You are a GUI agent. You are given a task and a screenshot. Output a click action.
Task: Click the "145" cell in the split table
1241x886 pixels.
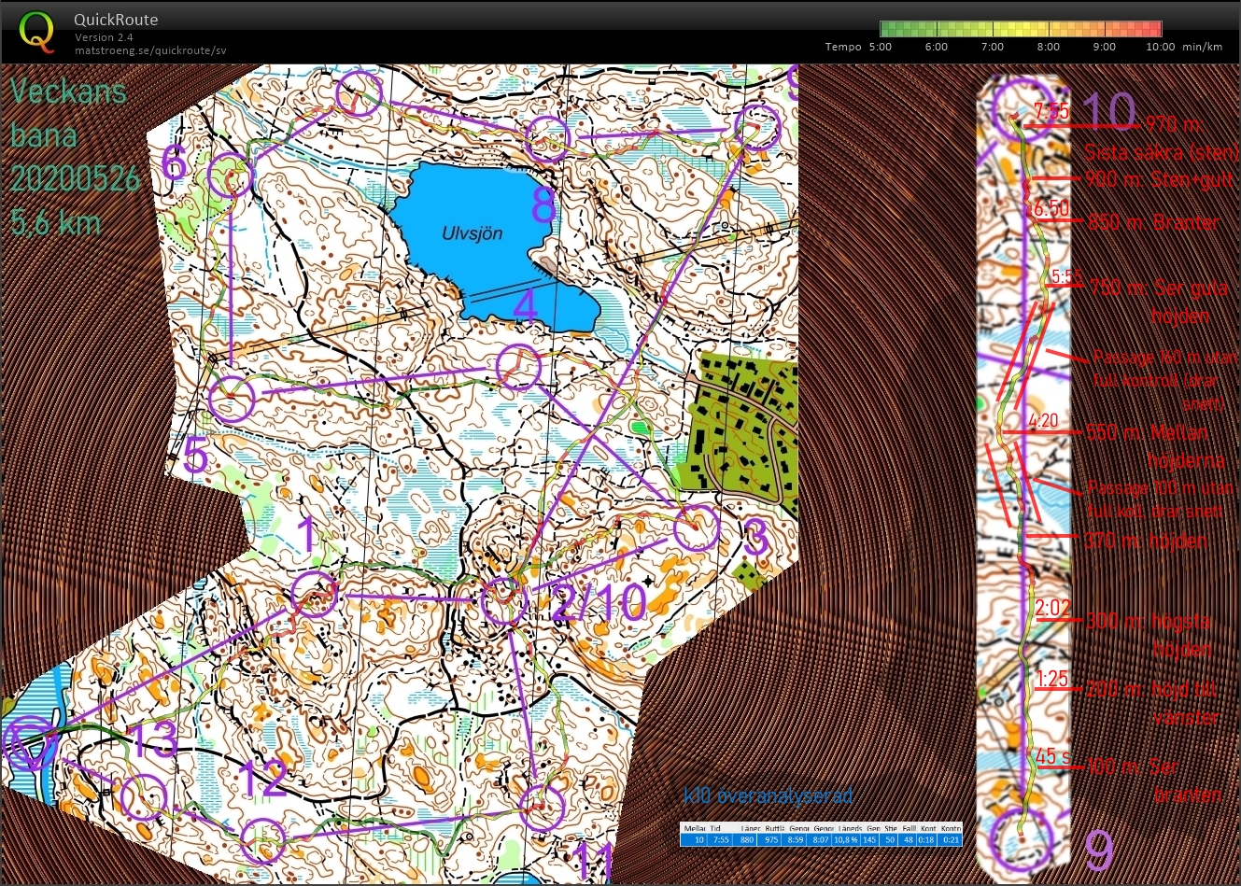871,839
